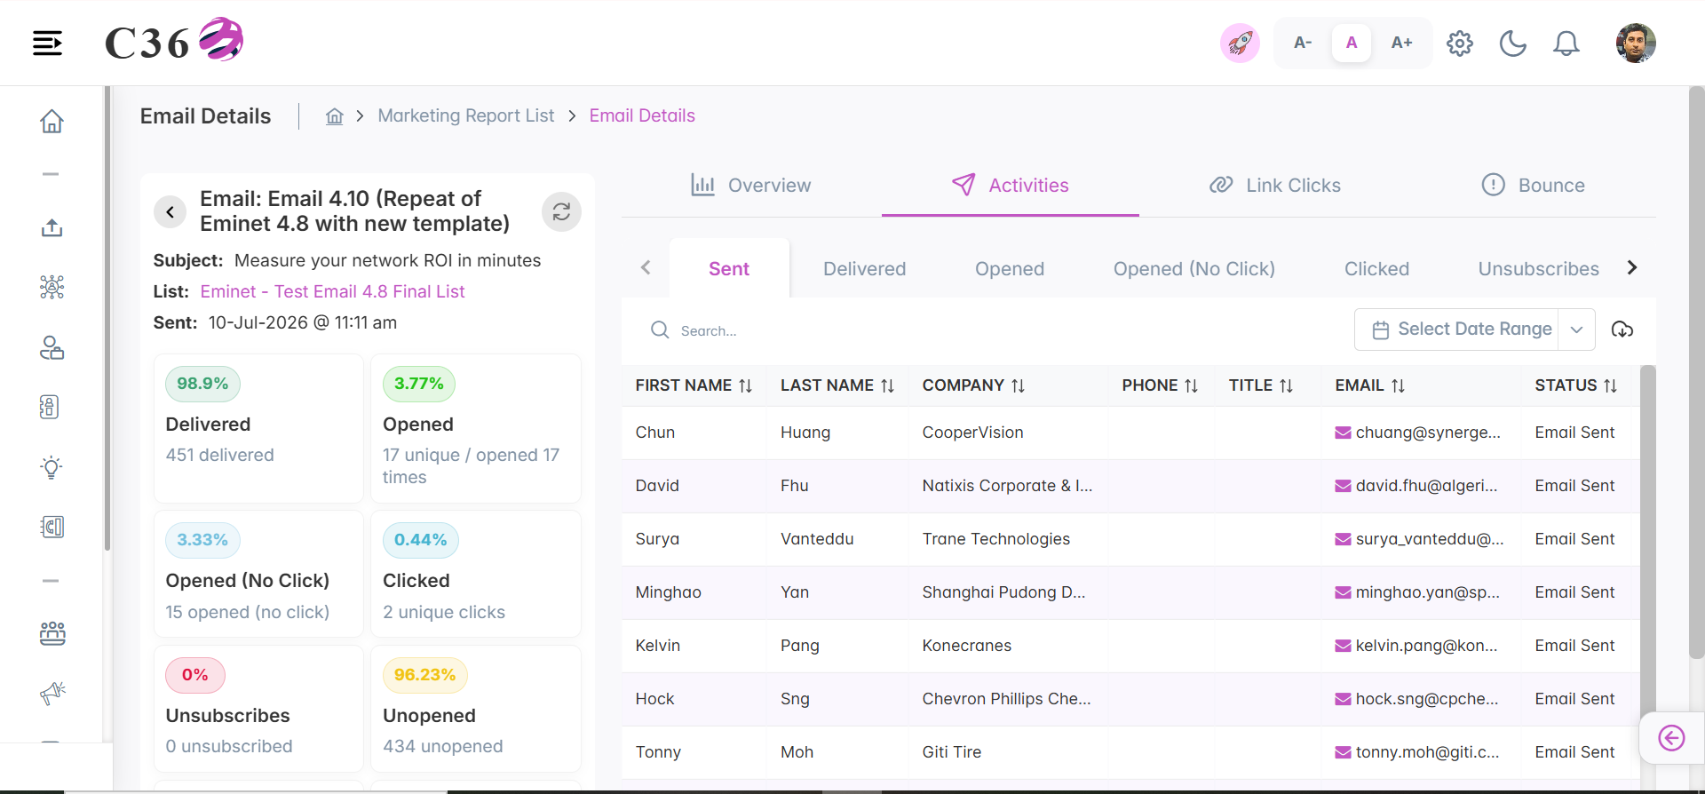This screenshot has width=1705, height=794.
Task: Open the megaphone campaigns sidebar icon
Action: [52, 693]
